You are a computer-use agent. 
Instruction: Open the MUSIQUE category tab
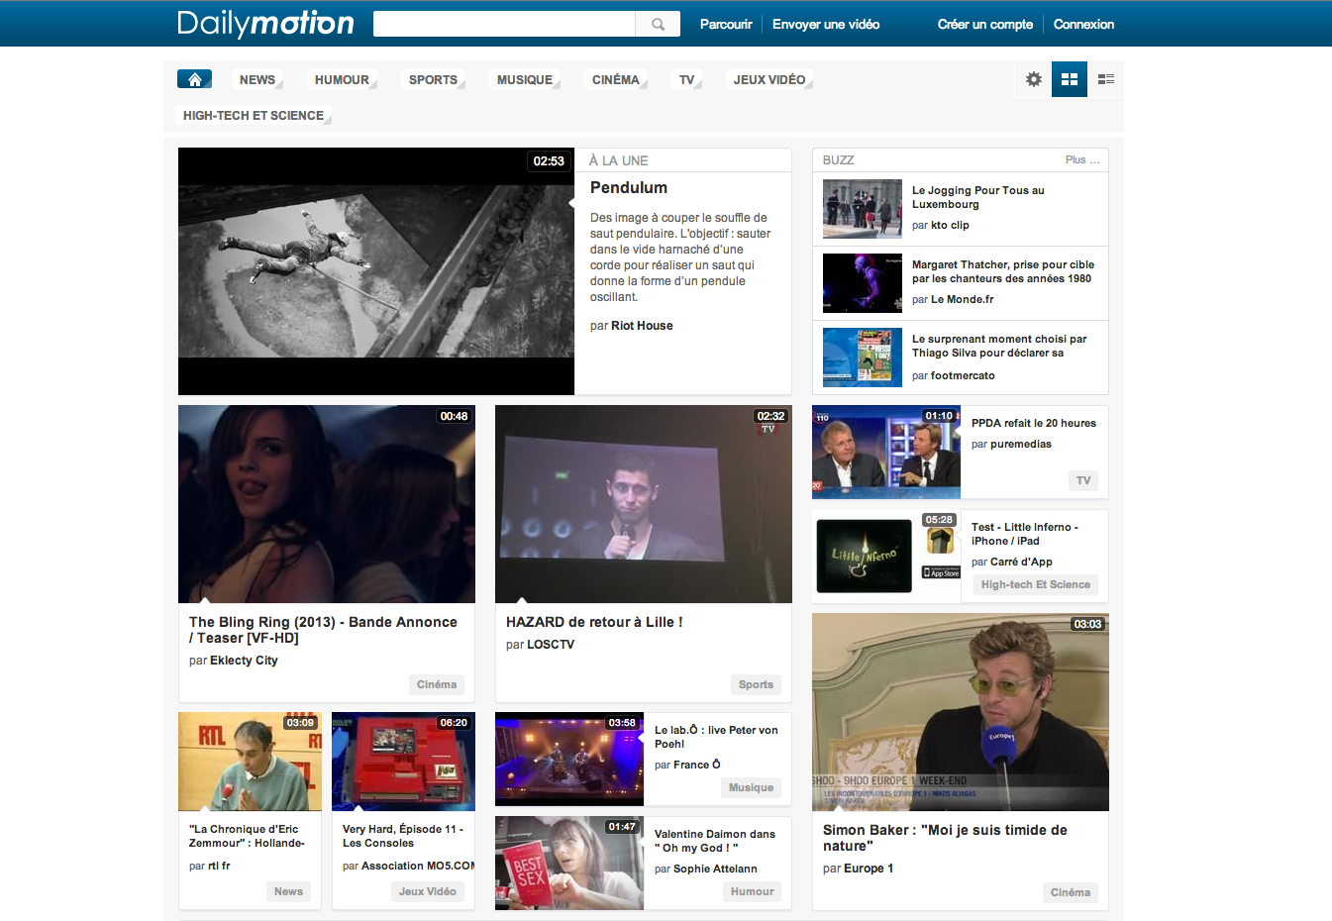525,79
